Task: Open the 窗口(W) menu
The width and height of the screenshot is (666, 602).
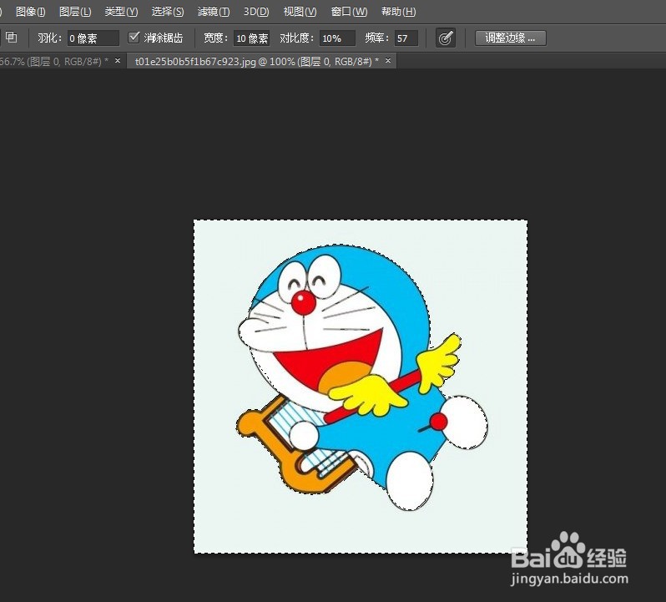Action: tap(349, 12)
